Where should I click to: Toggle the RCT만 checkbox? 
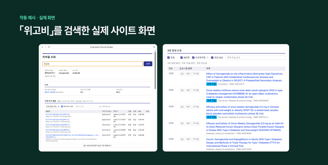pyautogui.click(x=182, y=58)
